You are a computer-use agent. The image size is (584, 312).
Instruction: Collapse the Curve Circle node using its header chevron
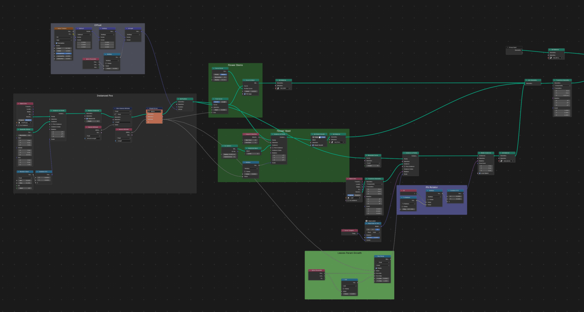point(214,68)
